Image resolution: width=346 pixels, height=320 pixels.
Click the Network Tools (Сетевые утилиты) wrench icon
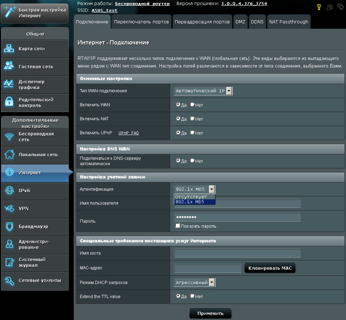point(9,281)
